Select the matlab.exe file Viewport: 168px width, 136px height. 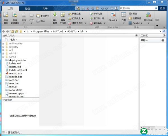pos(15,73)
